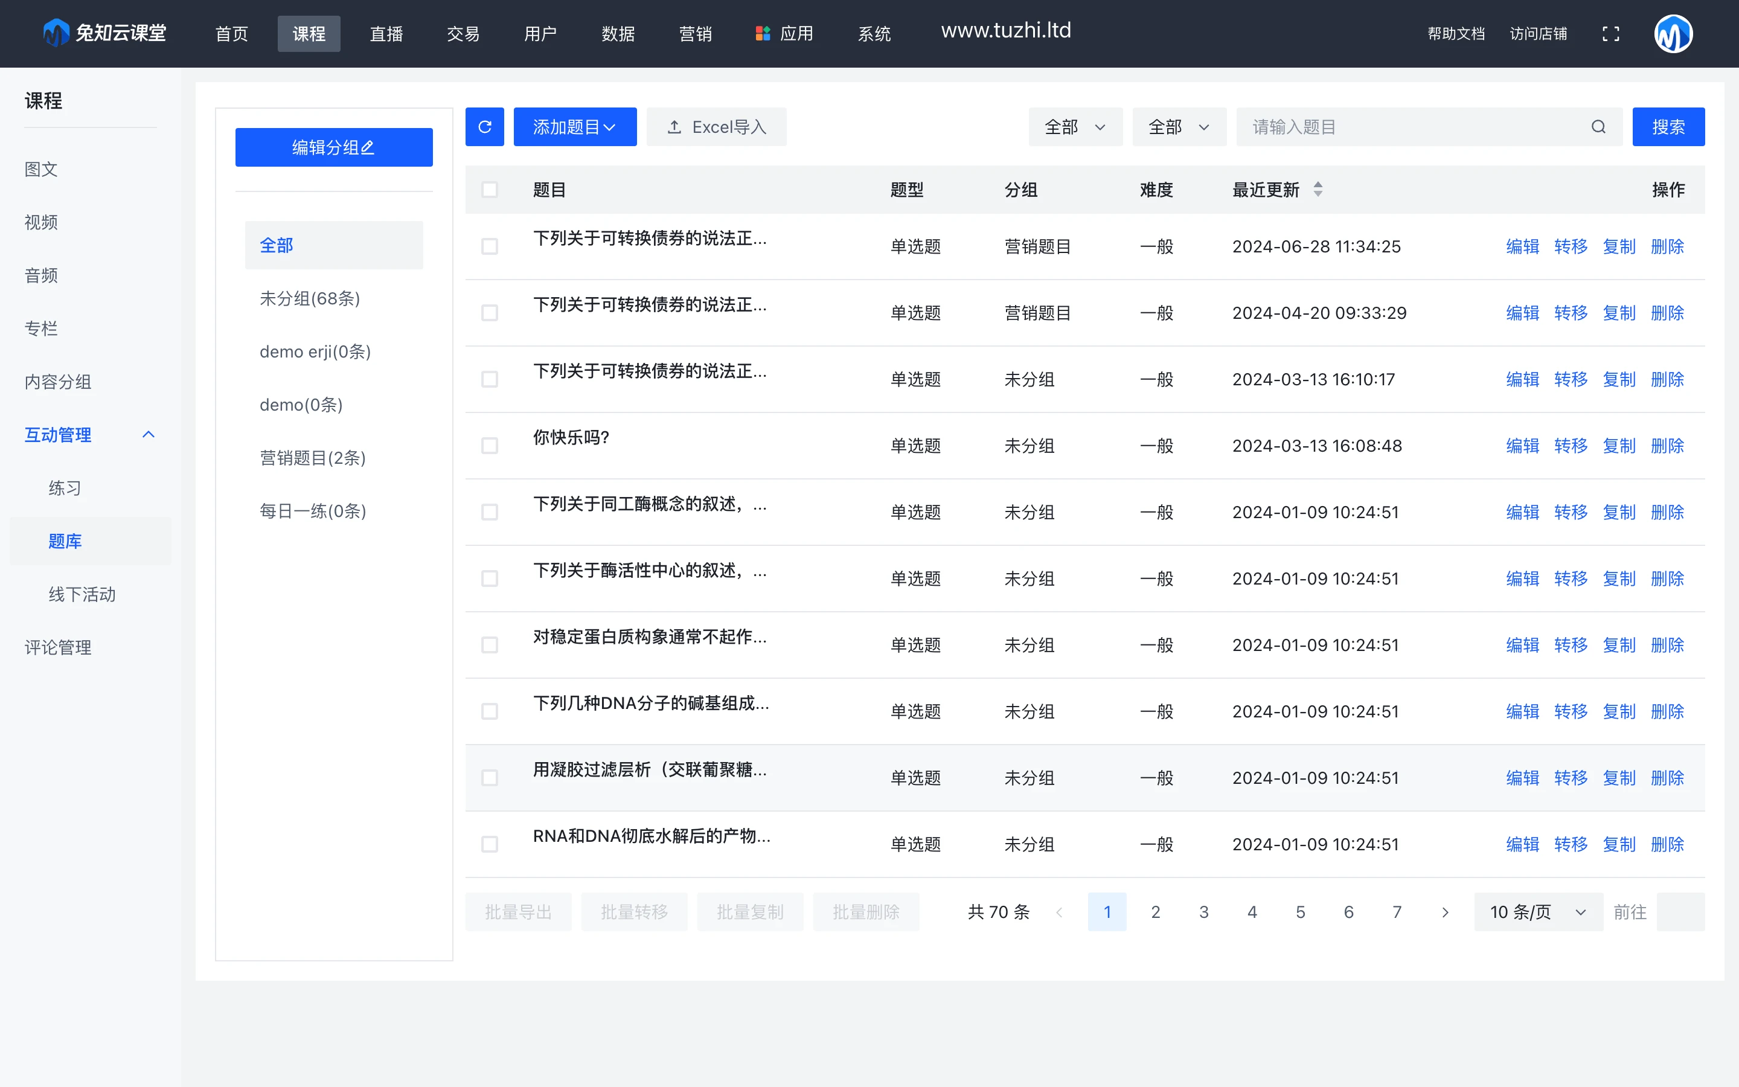Open the user avatar menu
This screenshot has width=1739, height=1087.
click(1673, 34)
